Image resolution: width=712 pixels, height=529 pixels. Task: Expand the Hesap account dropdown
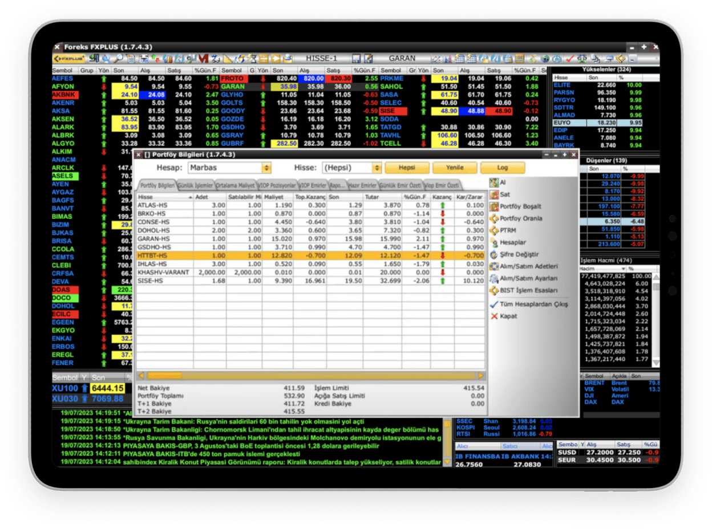(266, 168)
